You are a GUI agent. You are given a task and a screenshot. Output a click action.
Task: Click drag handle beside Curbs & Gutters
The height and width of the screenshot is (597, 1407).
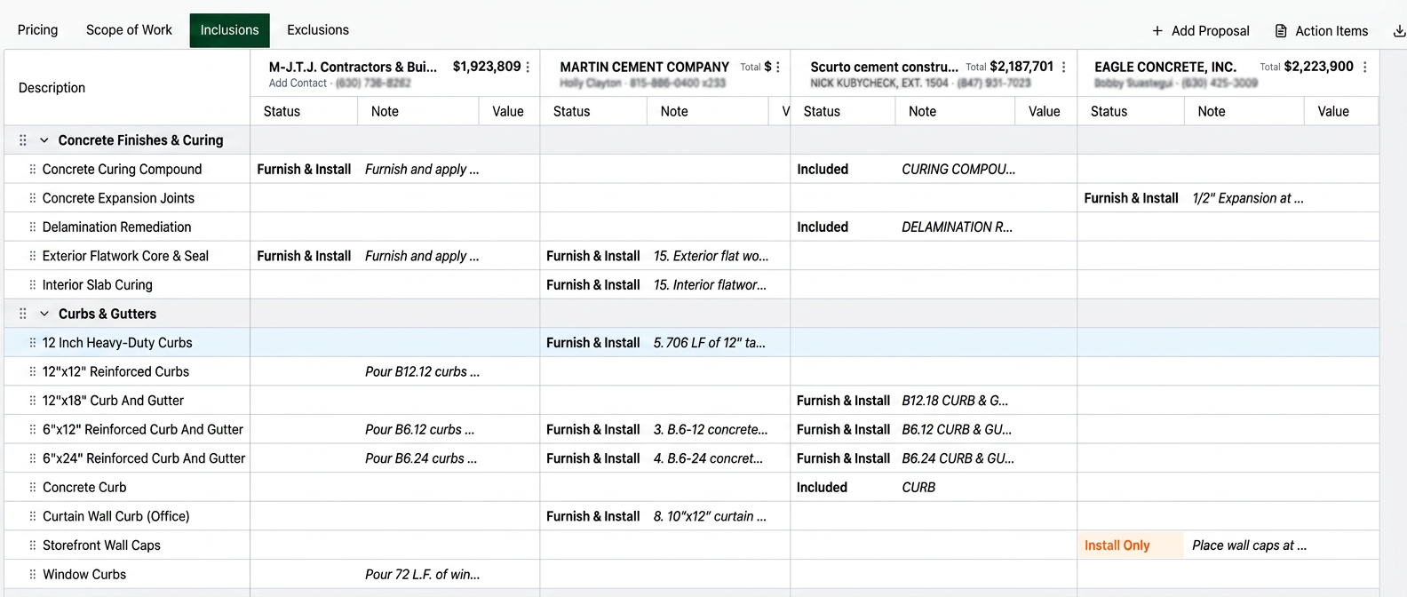click(x=23, y=314)
